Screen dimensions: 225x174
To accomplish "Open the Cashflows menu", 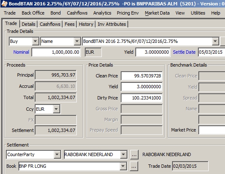I will coord(77,13).
